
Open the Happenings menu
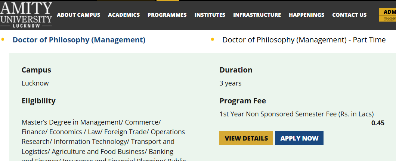(x=306, y=15)
